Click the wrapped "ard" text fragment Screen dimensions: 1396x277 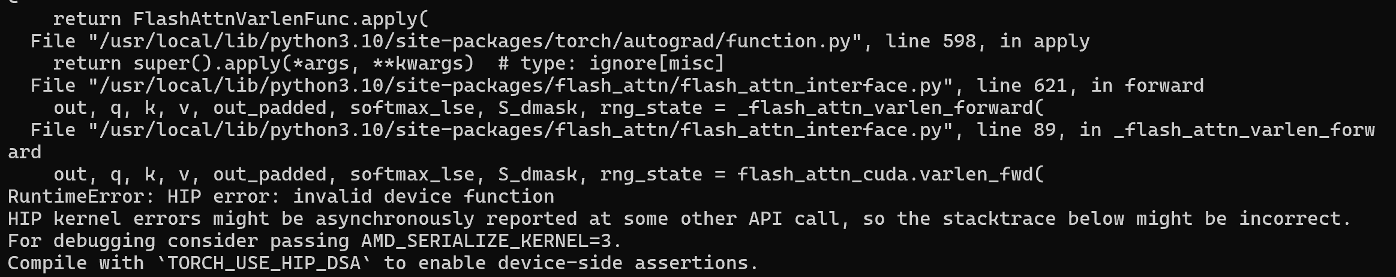tap(25, 152)
